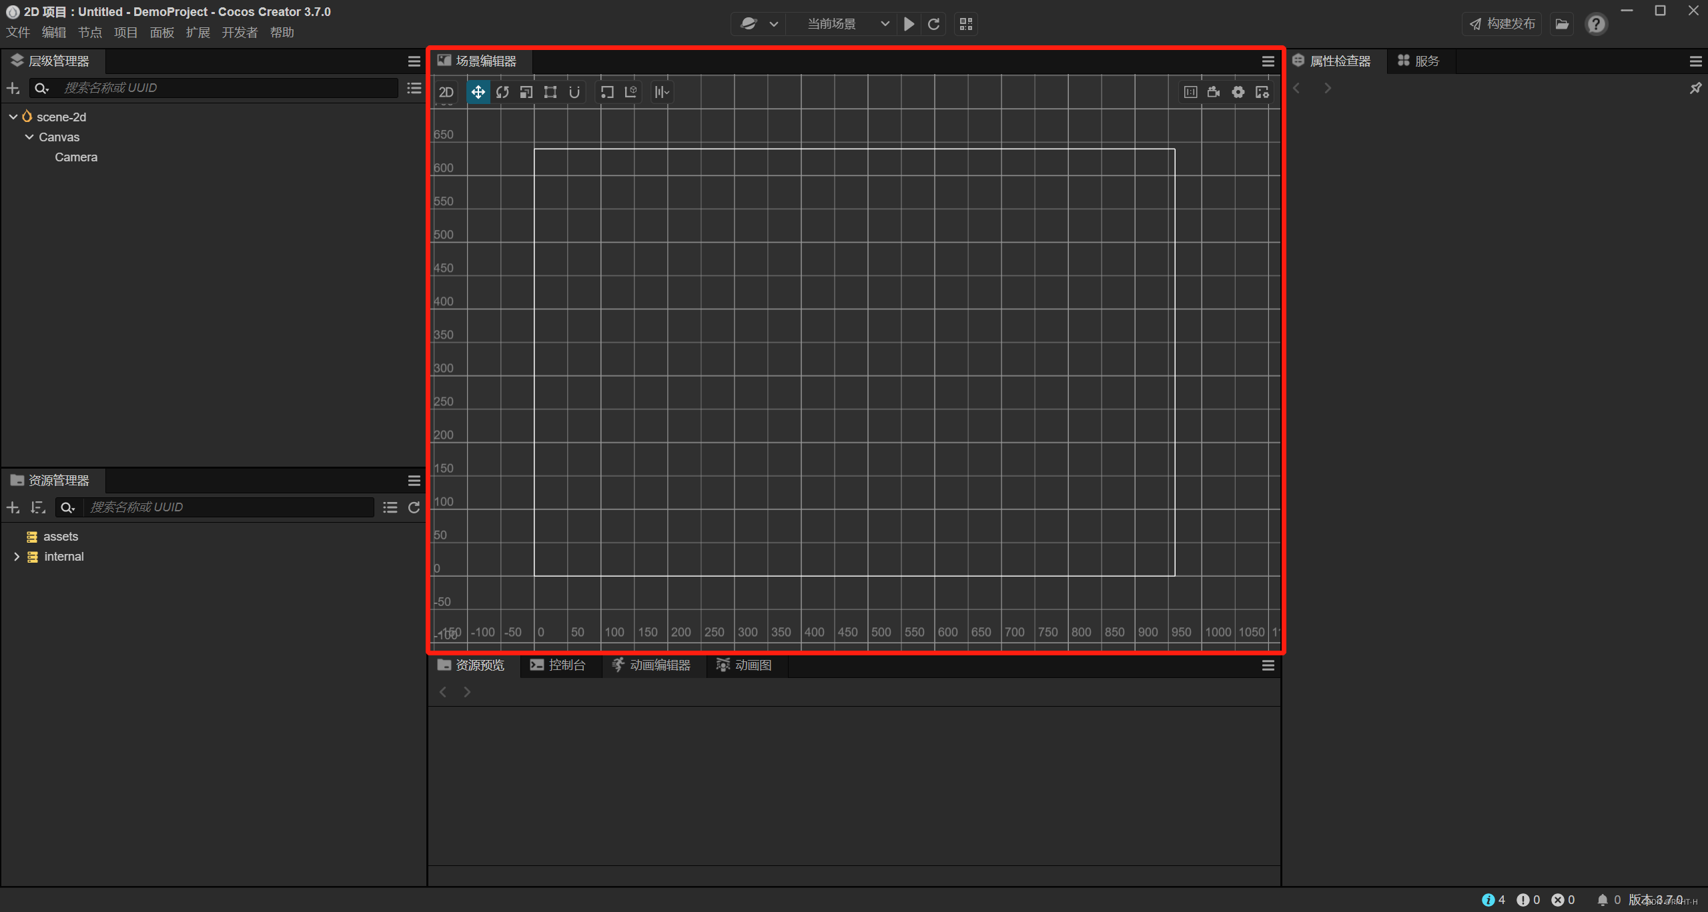
Task: Select the Rect transform tool
Action: [x=550, y=92]
